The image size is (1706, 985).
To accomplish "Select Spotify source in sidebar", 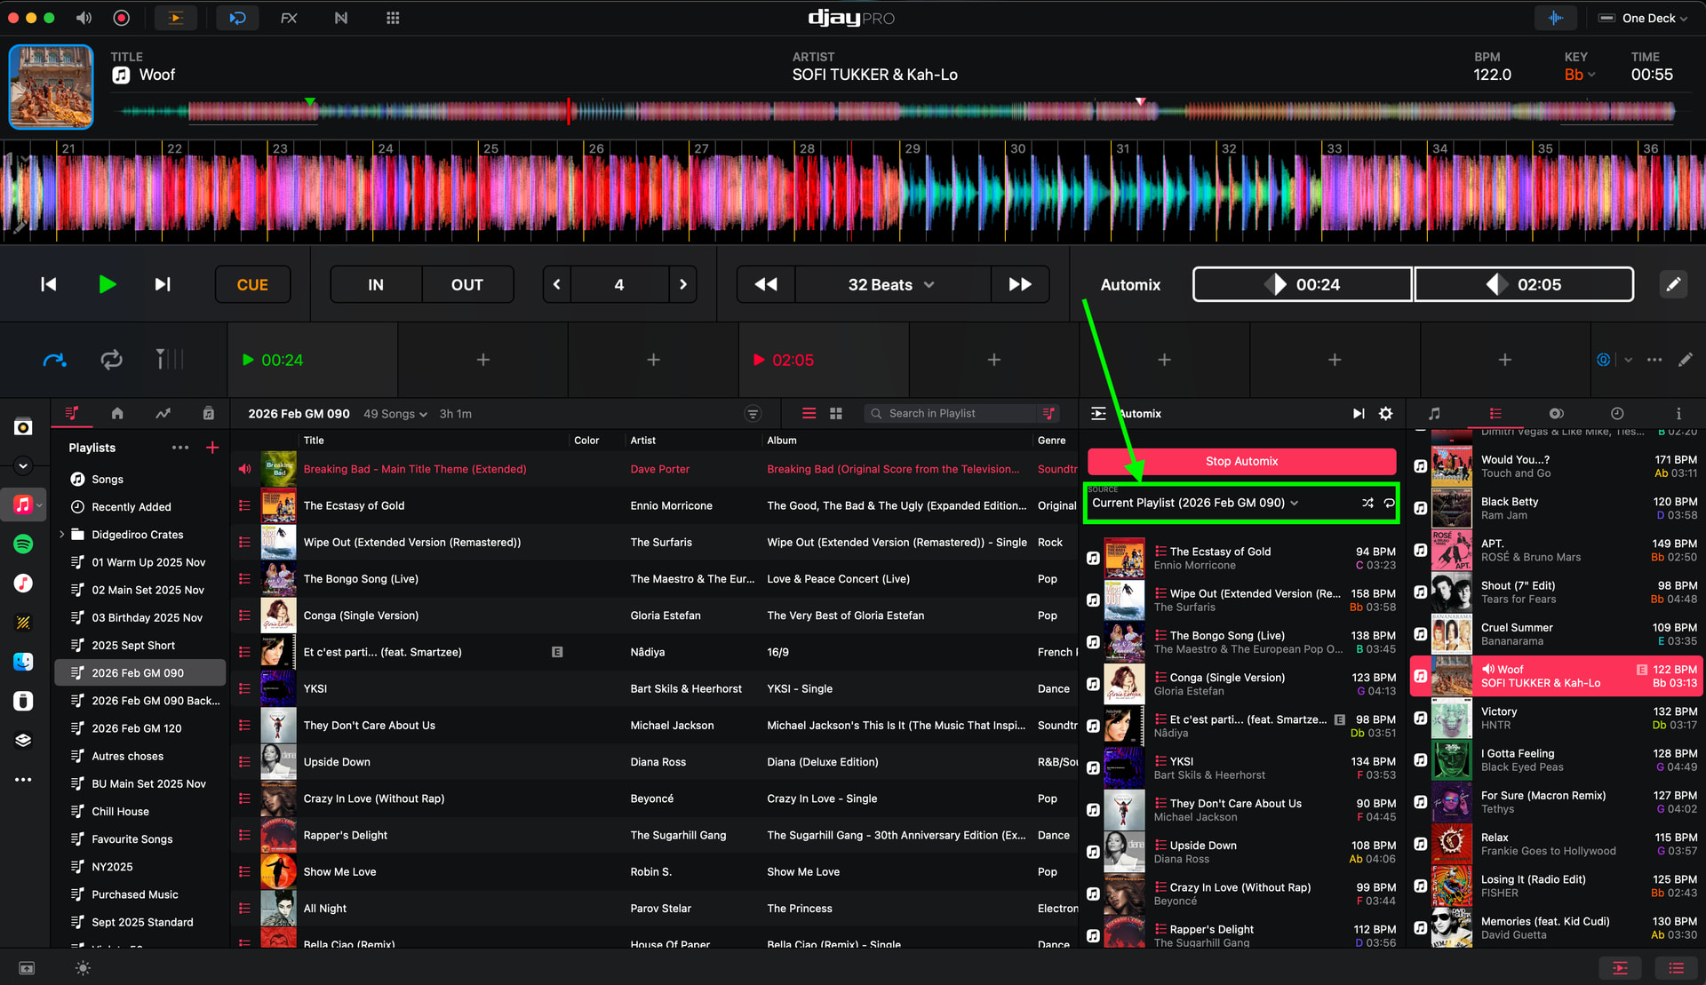I will tap(23, 544).
